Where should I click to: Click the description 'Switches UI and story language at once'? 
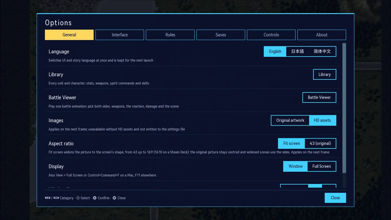point(101,60)
